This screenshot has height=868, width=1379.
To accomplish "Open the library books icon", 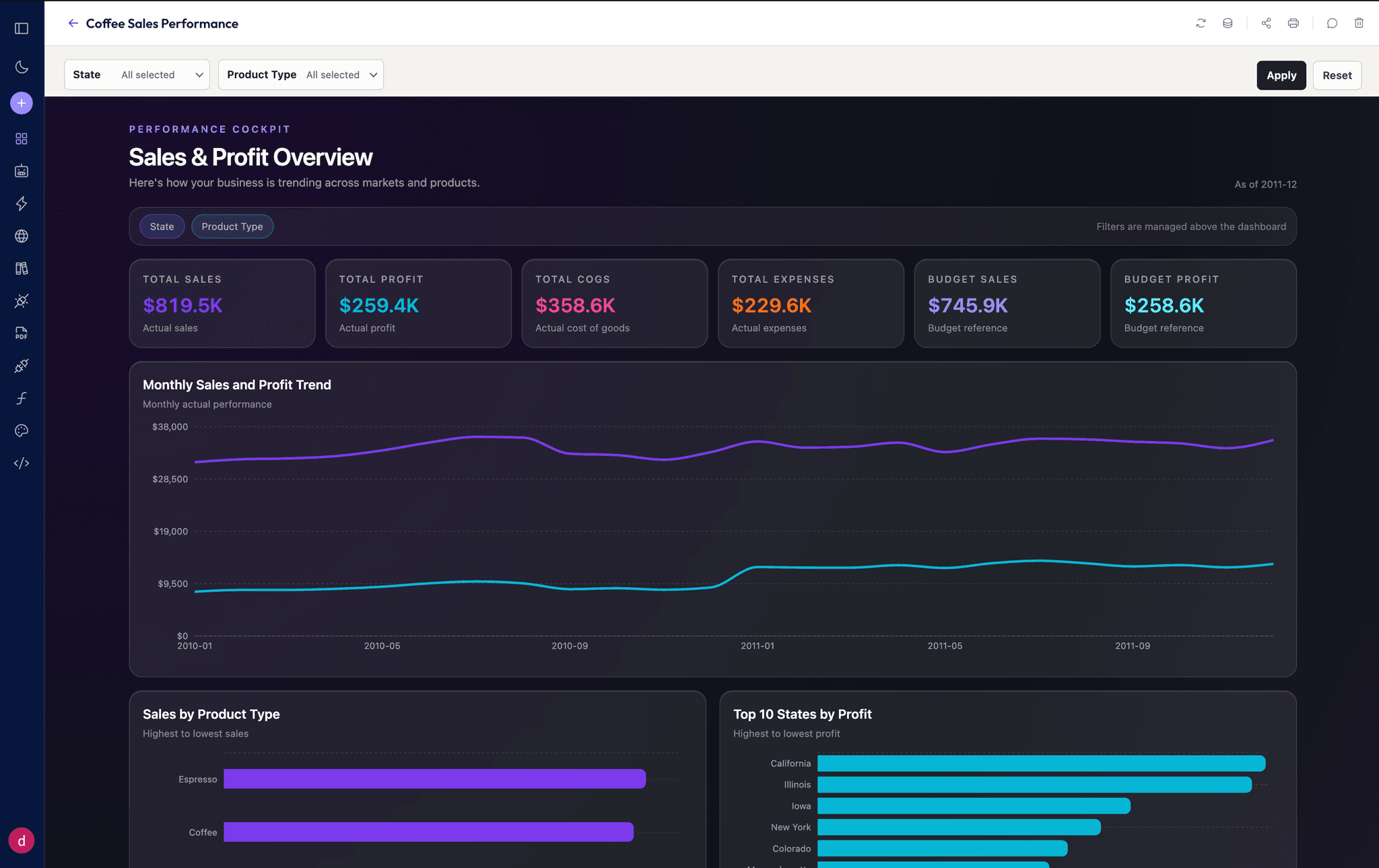I will [22, 269].
